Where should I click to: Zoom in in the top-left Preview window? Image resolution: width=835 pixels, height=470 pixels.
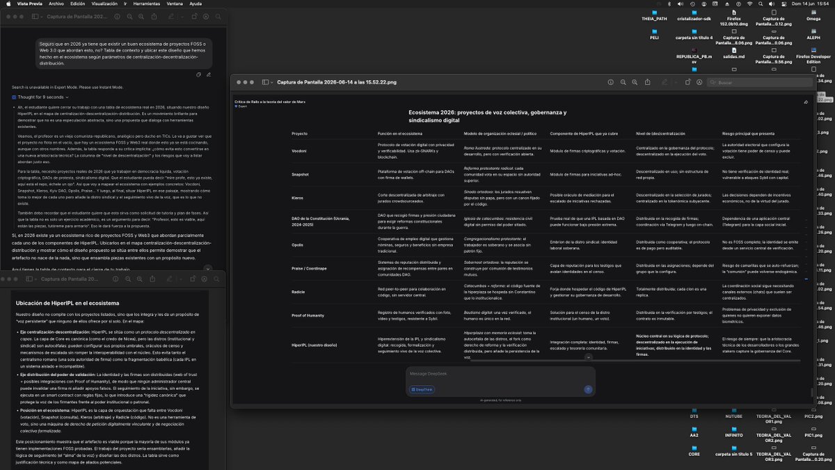(x=141, y=16)
